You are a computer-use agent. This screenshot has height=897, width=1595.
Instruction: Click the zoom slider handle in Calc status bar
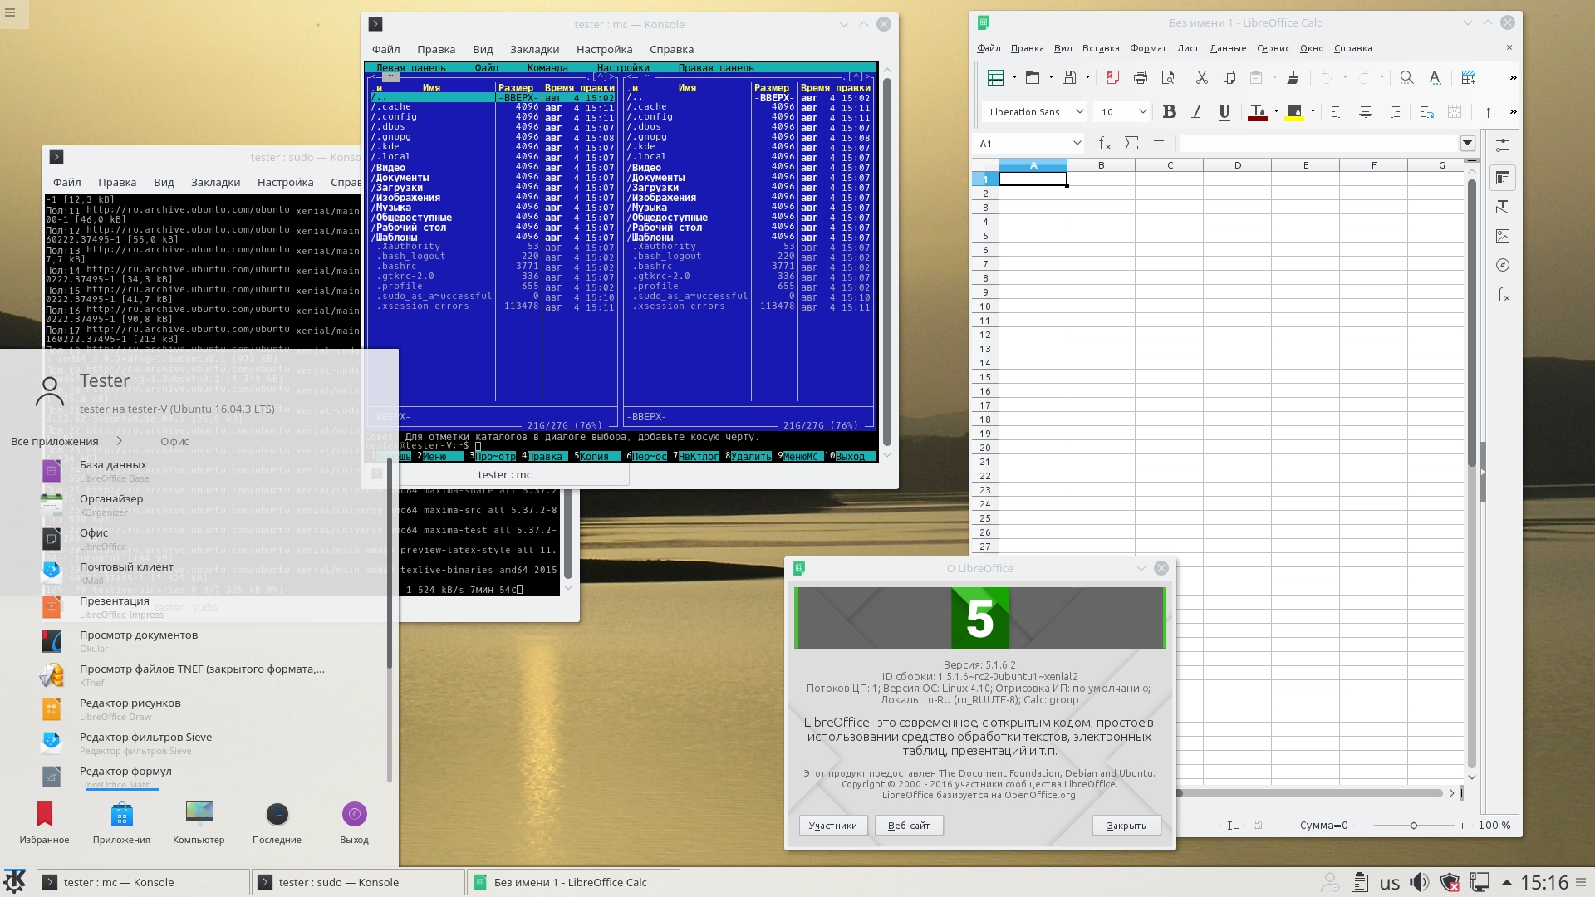coord(1414,826)
